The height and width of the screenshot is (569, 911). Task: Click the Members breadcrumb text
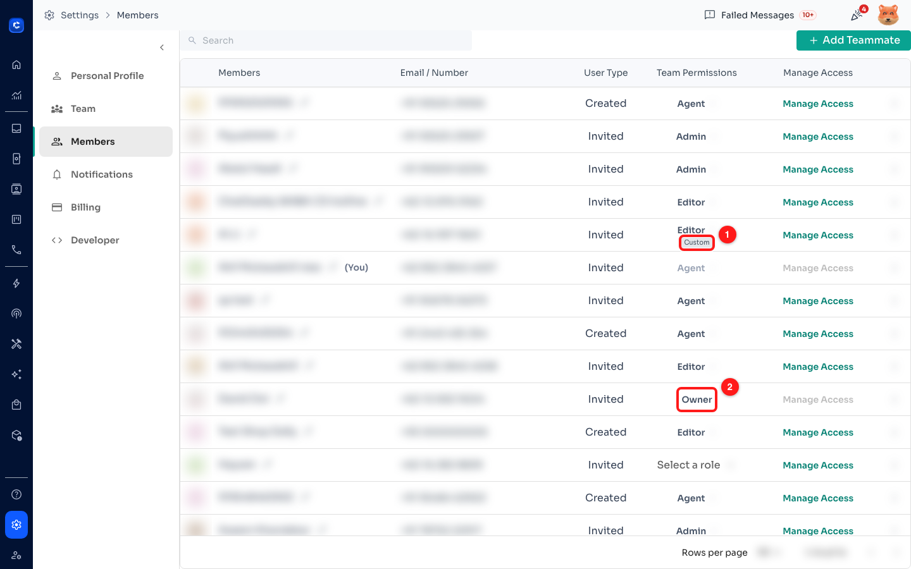point(137,15)
